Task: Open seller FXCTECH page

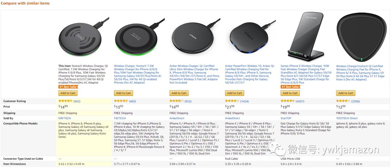Action: (120, 118)
